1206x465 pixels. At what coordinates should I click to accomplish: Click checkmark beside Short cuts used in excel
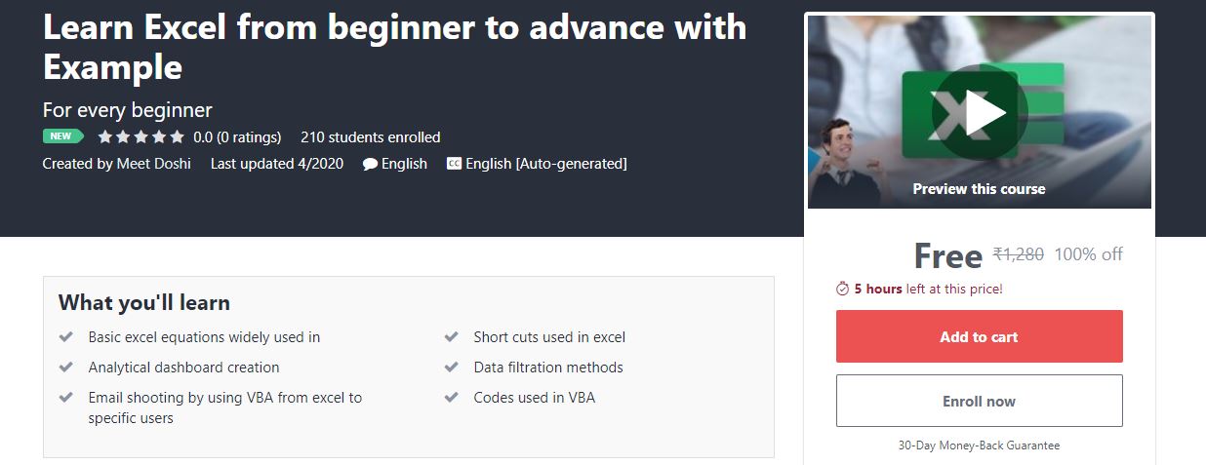452,336
